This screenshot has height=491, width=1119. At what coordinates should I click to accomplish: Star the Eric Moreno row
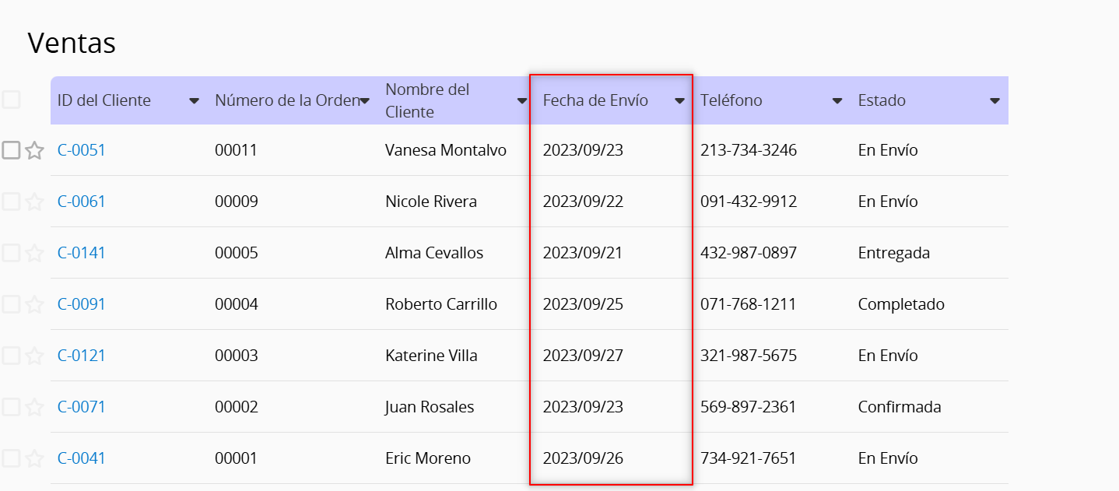pos(34,459)
